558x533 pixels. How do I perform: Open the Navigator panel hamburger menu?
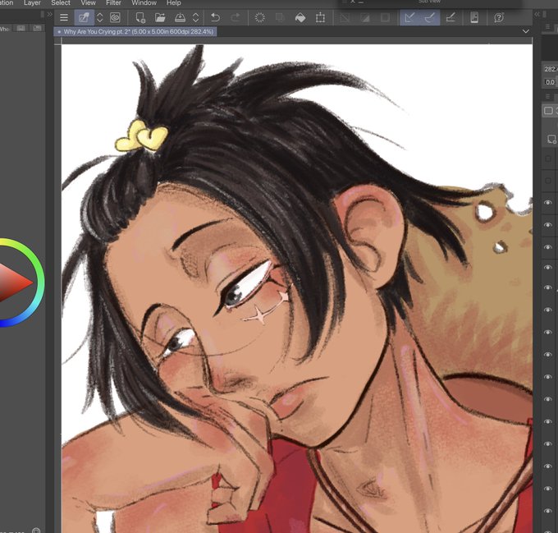coord(547,27)
